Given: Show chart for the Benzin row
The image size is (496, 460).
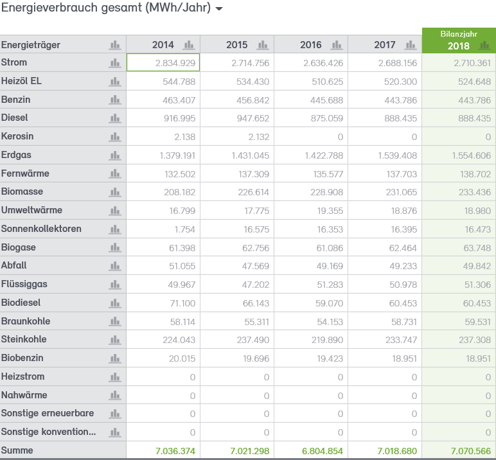Looking at the screenshot, I should pos(115,100).
